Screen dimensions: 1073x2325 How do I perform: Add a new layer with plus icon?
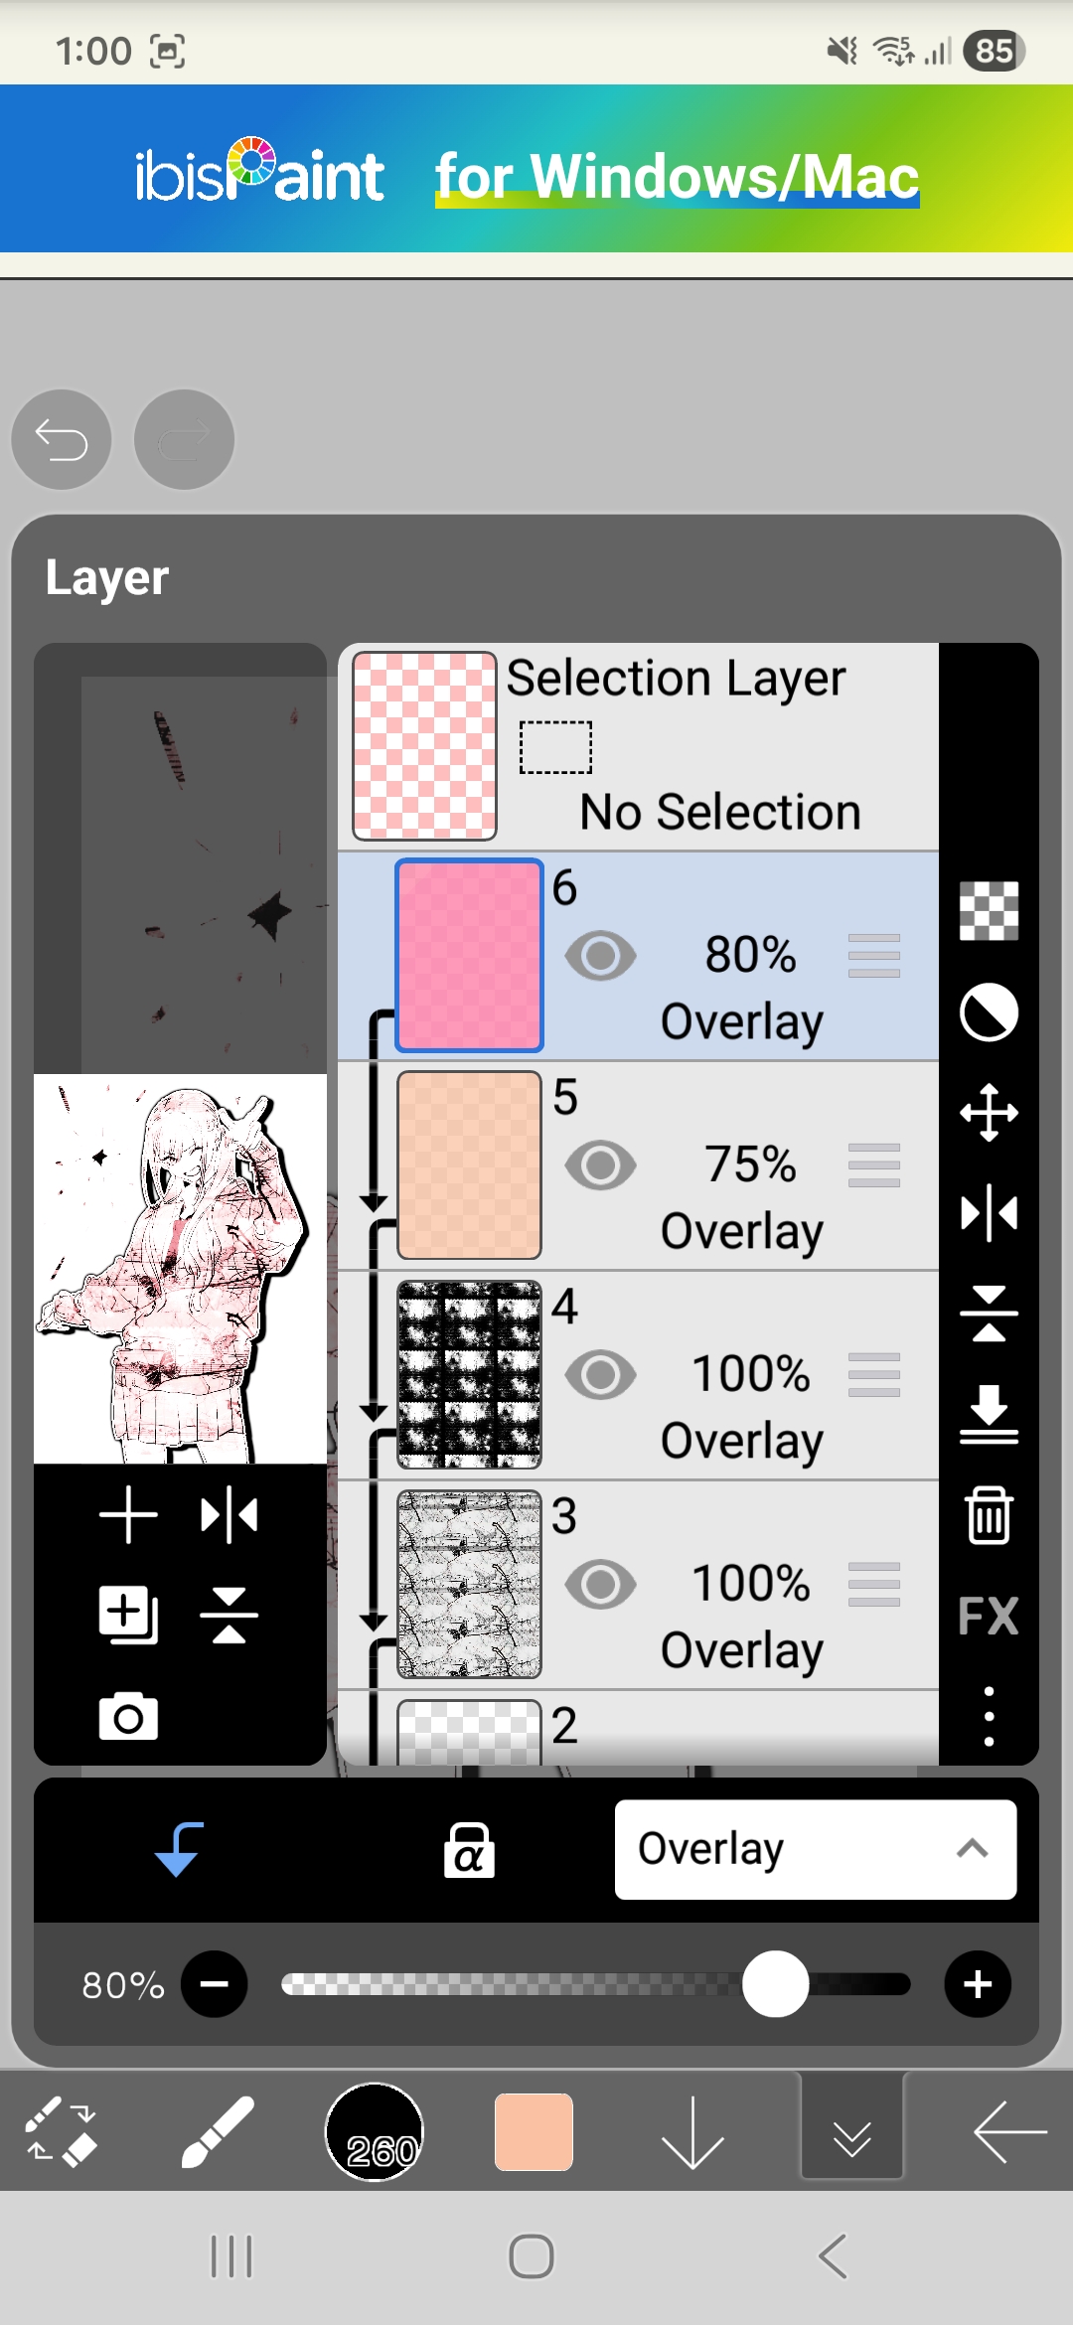pos(128,1515)
